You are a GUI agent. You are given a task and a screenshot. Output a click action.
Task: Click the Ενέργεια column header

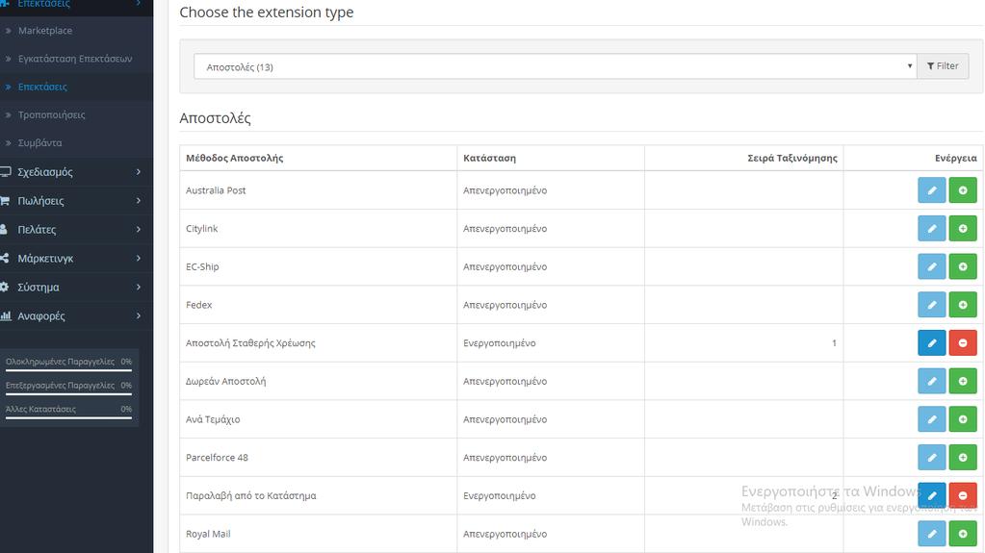tap(955, 158)
